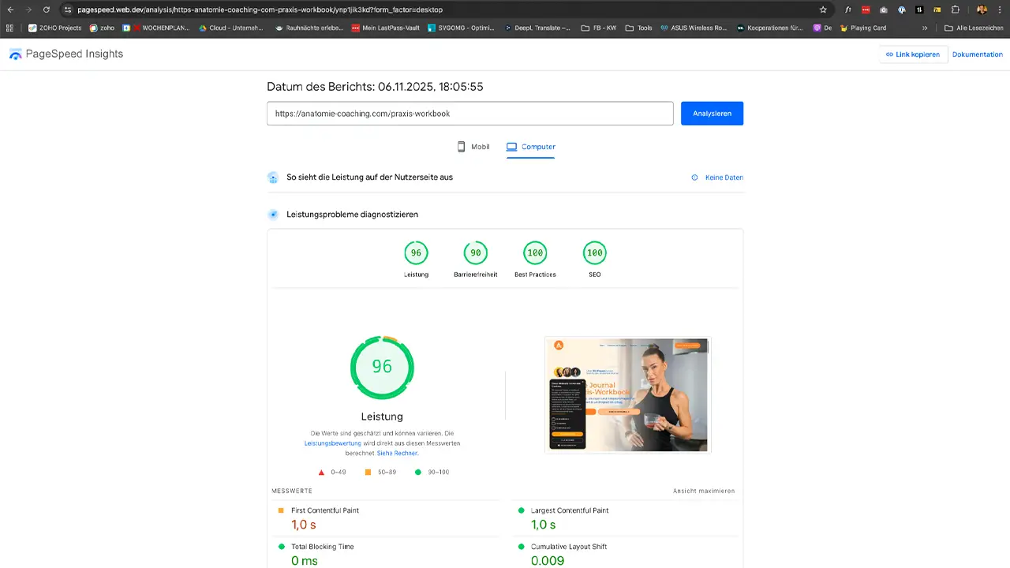The height and width of the screenshot is (568, 1010).
Task: Click the info icon beside Keine Daten
Action: pyautogui.click(x=694, y=177)
